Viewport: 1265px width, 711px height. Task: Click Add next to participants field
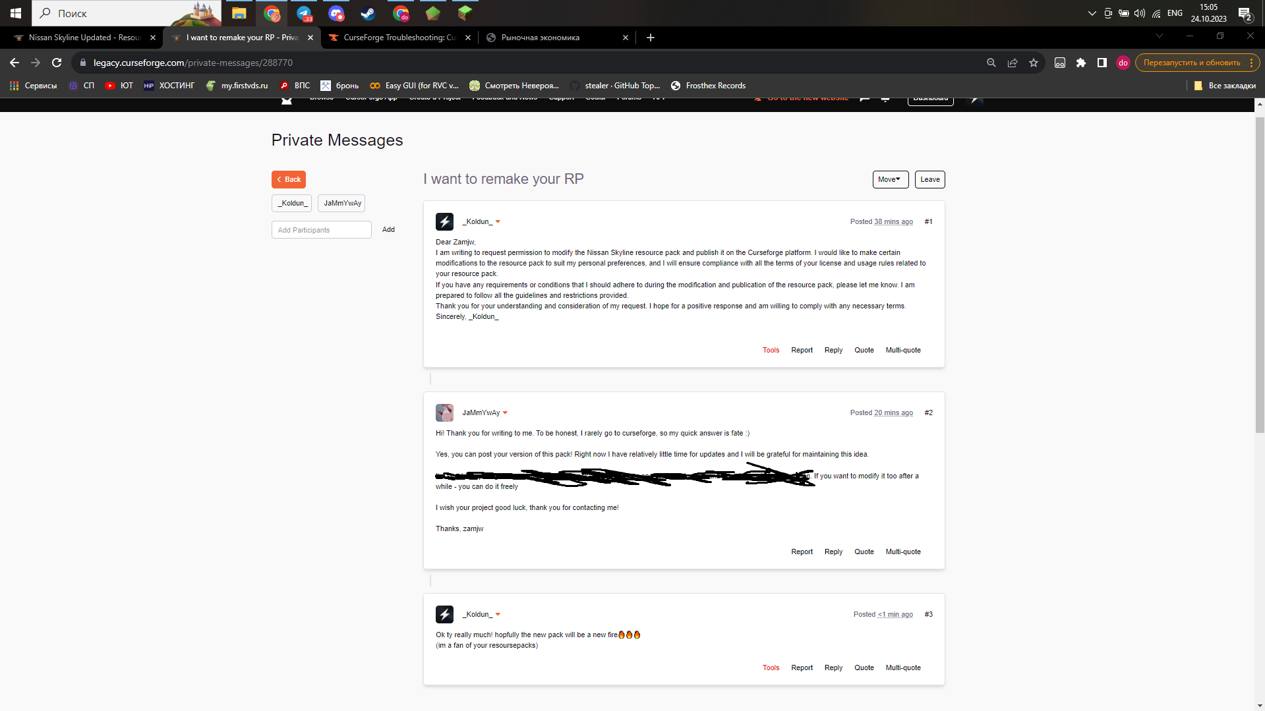[x=388, y=230]
